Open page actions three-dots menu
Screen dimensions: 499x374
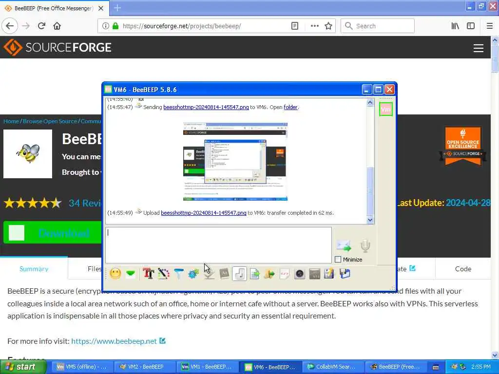tap(314, 26)
